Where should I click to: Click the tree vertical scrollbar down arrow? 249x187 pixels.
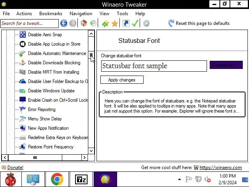tap(91, 151)
